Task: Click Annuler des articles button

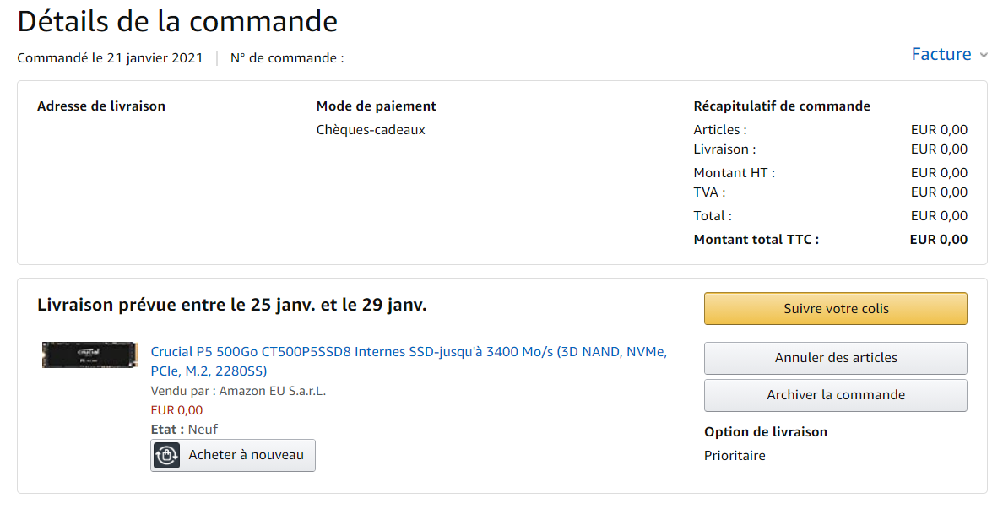Action: point(835,358)
